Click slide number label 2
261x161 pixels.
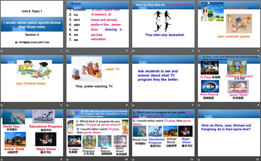pos(127,50)
